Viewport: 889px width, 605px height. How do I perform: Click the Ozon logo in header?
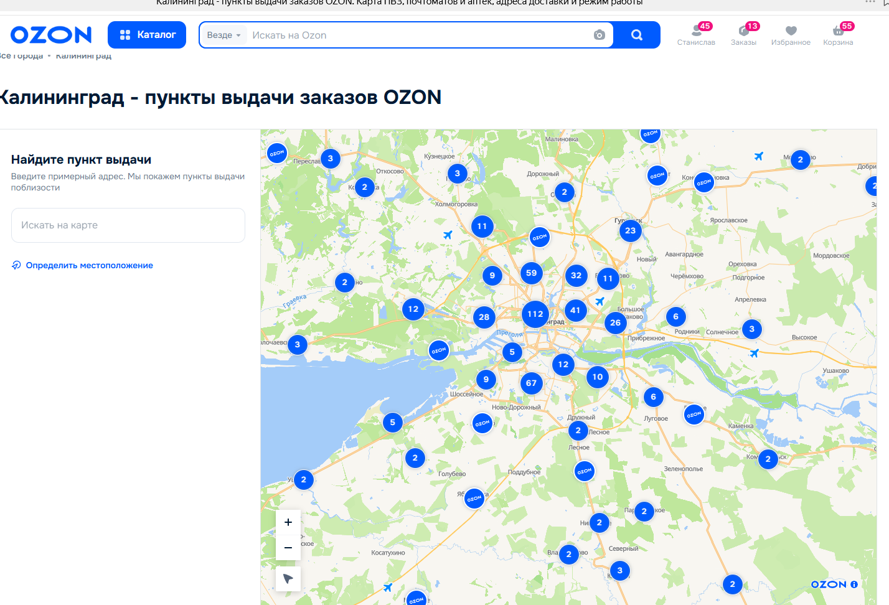click(51, 35)
